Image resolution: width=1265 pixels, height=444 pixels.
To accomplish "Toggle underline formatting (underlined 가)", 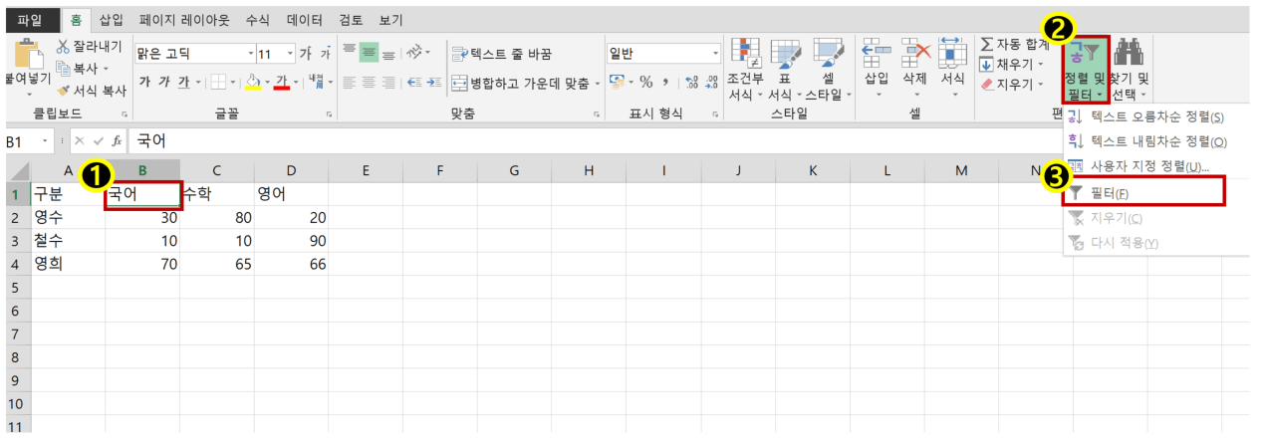I will click(183, 82).
